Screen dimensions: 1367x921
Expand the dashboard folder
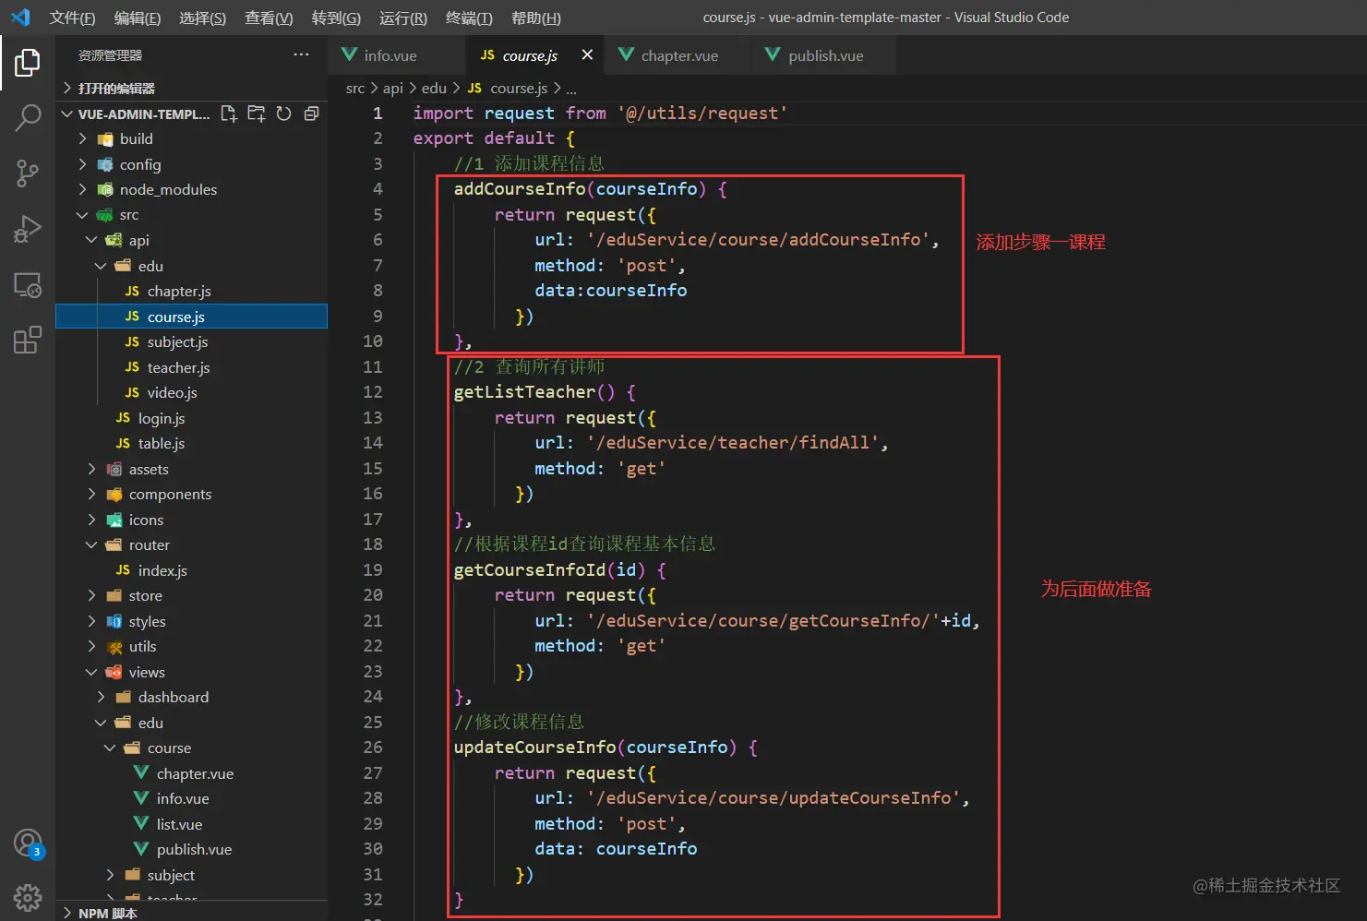(191, 697)
